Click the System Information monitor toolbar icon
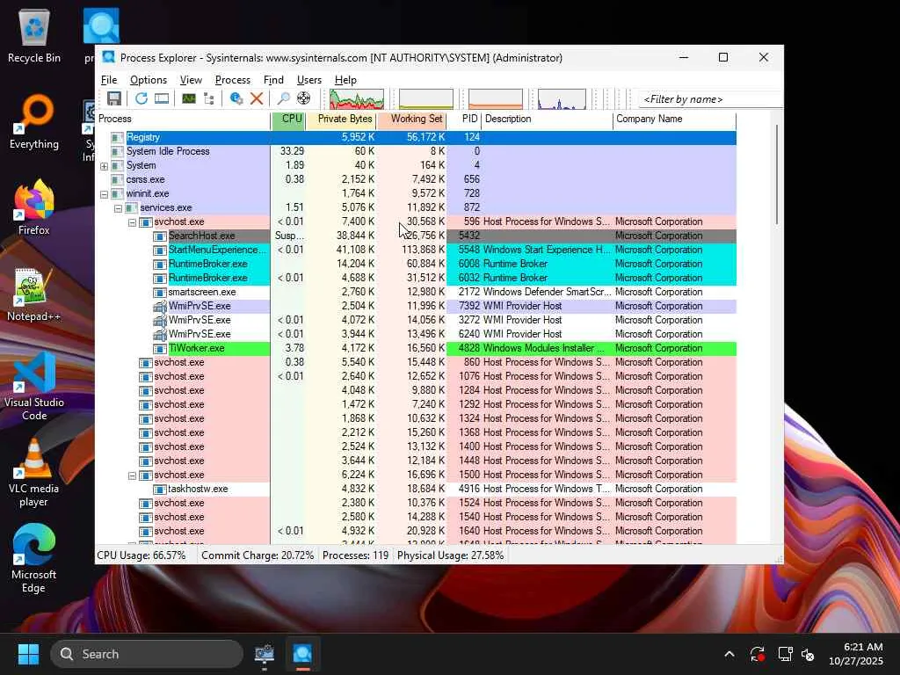Image resolution: width=900 pixels, height=675 pixels. 162,98
